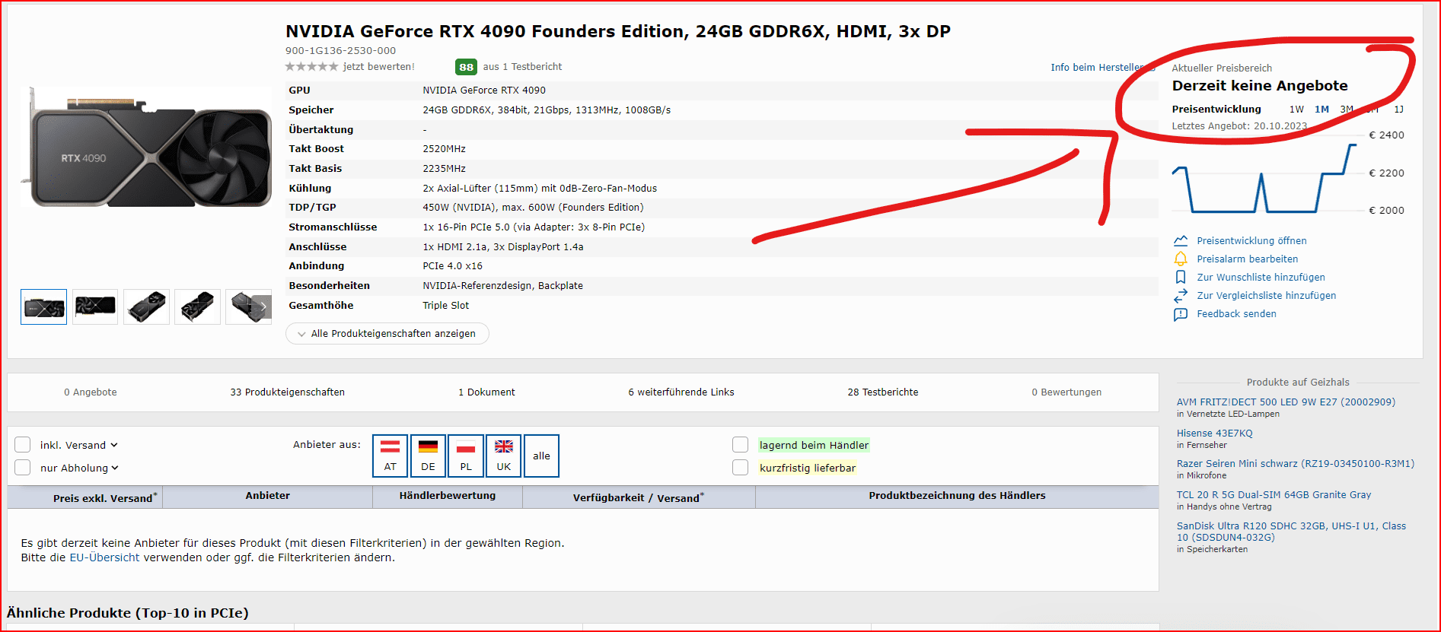Image resolution: width=1441 pixels, height=632 pixels.
Task: Open Razer Seiren Mini schwarz product link
Action: [x=1295, y=464]
